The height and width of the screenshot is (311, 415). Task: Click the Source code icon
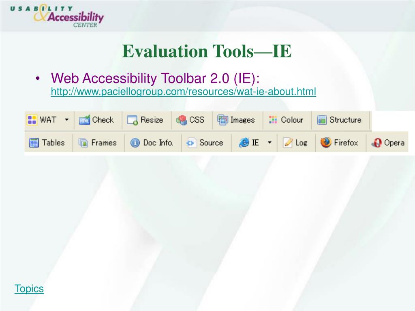pyautogui.click(x=191, y=143)
